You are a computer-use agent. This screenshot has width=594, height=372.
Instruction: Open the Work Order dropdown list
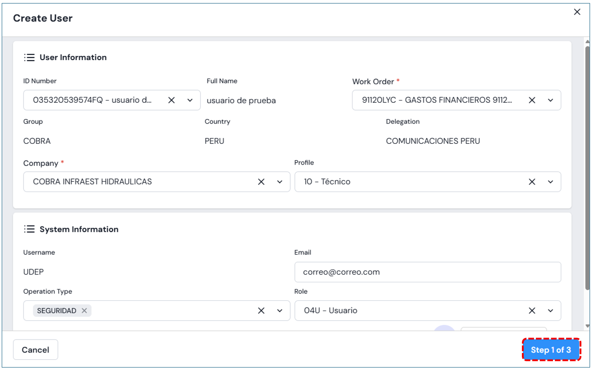[x=550, y=100]
